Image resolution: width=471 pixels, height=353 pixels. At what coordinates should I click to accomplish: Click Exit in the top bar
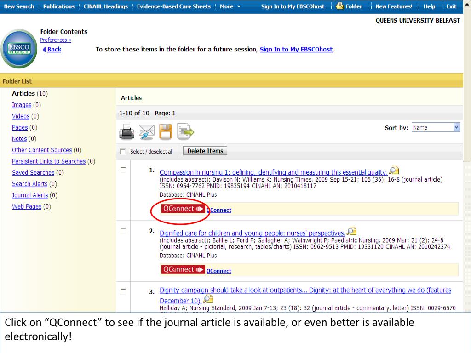(451, 6)
